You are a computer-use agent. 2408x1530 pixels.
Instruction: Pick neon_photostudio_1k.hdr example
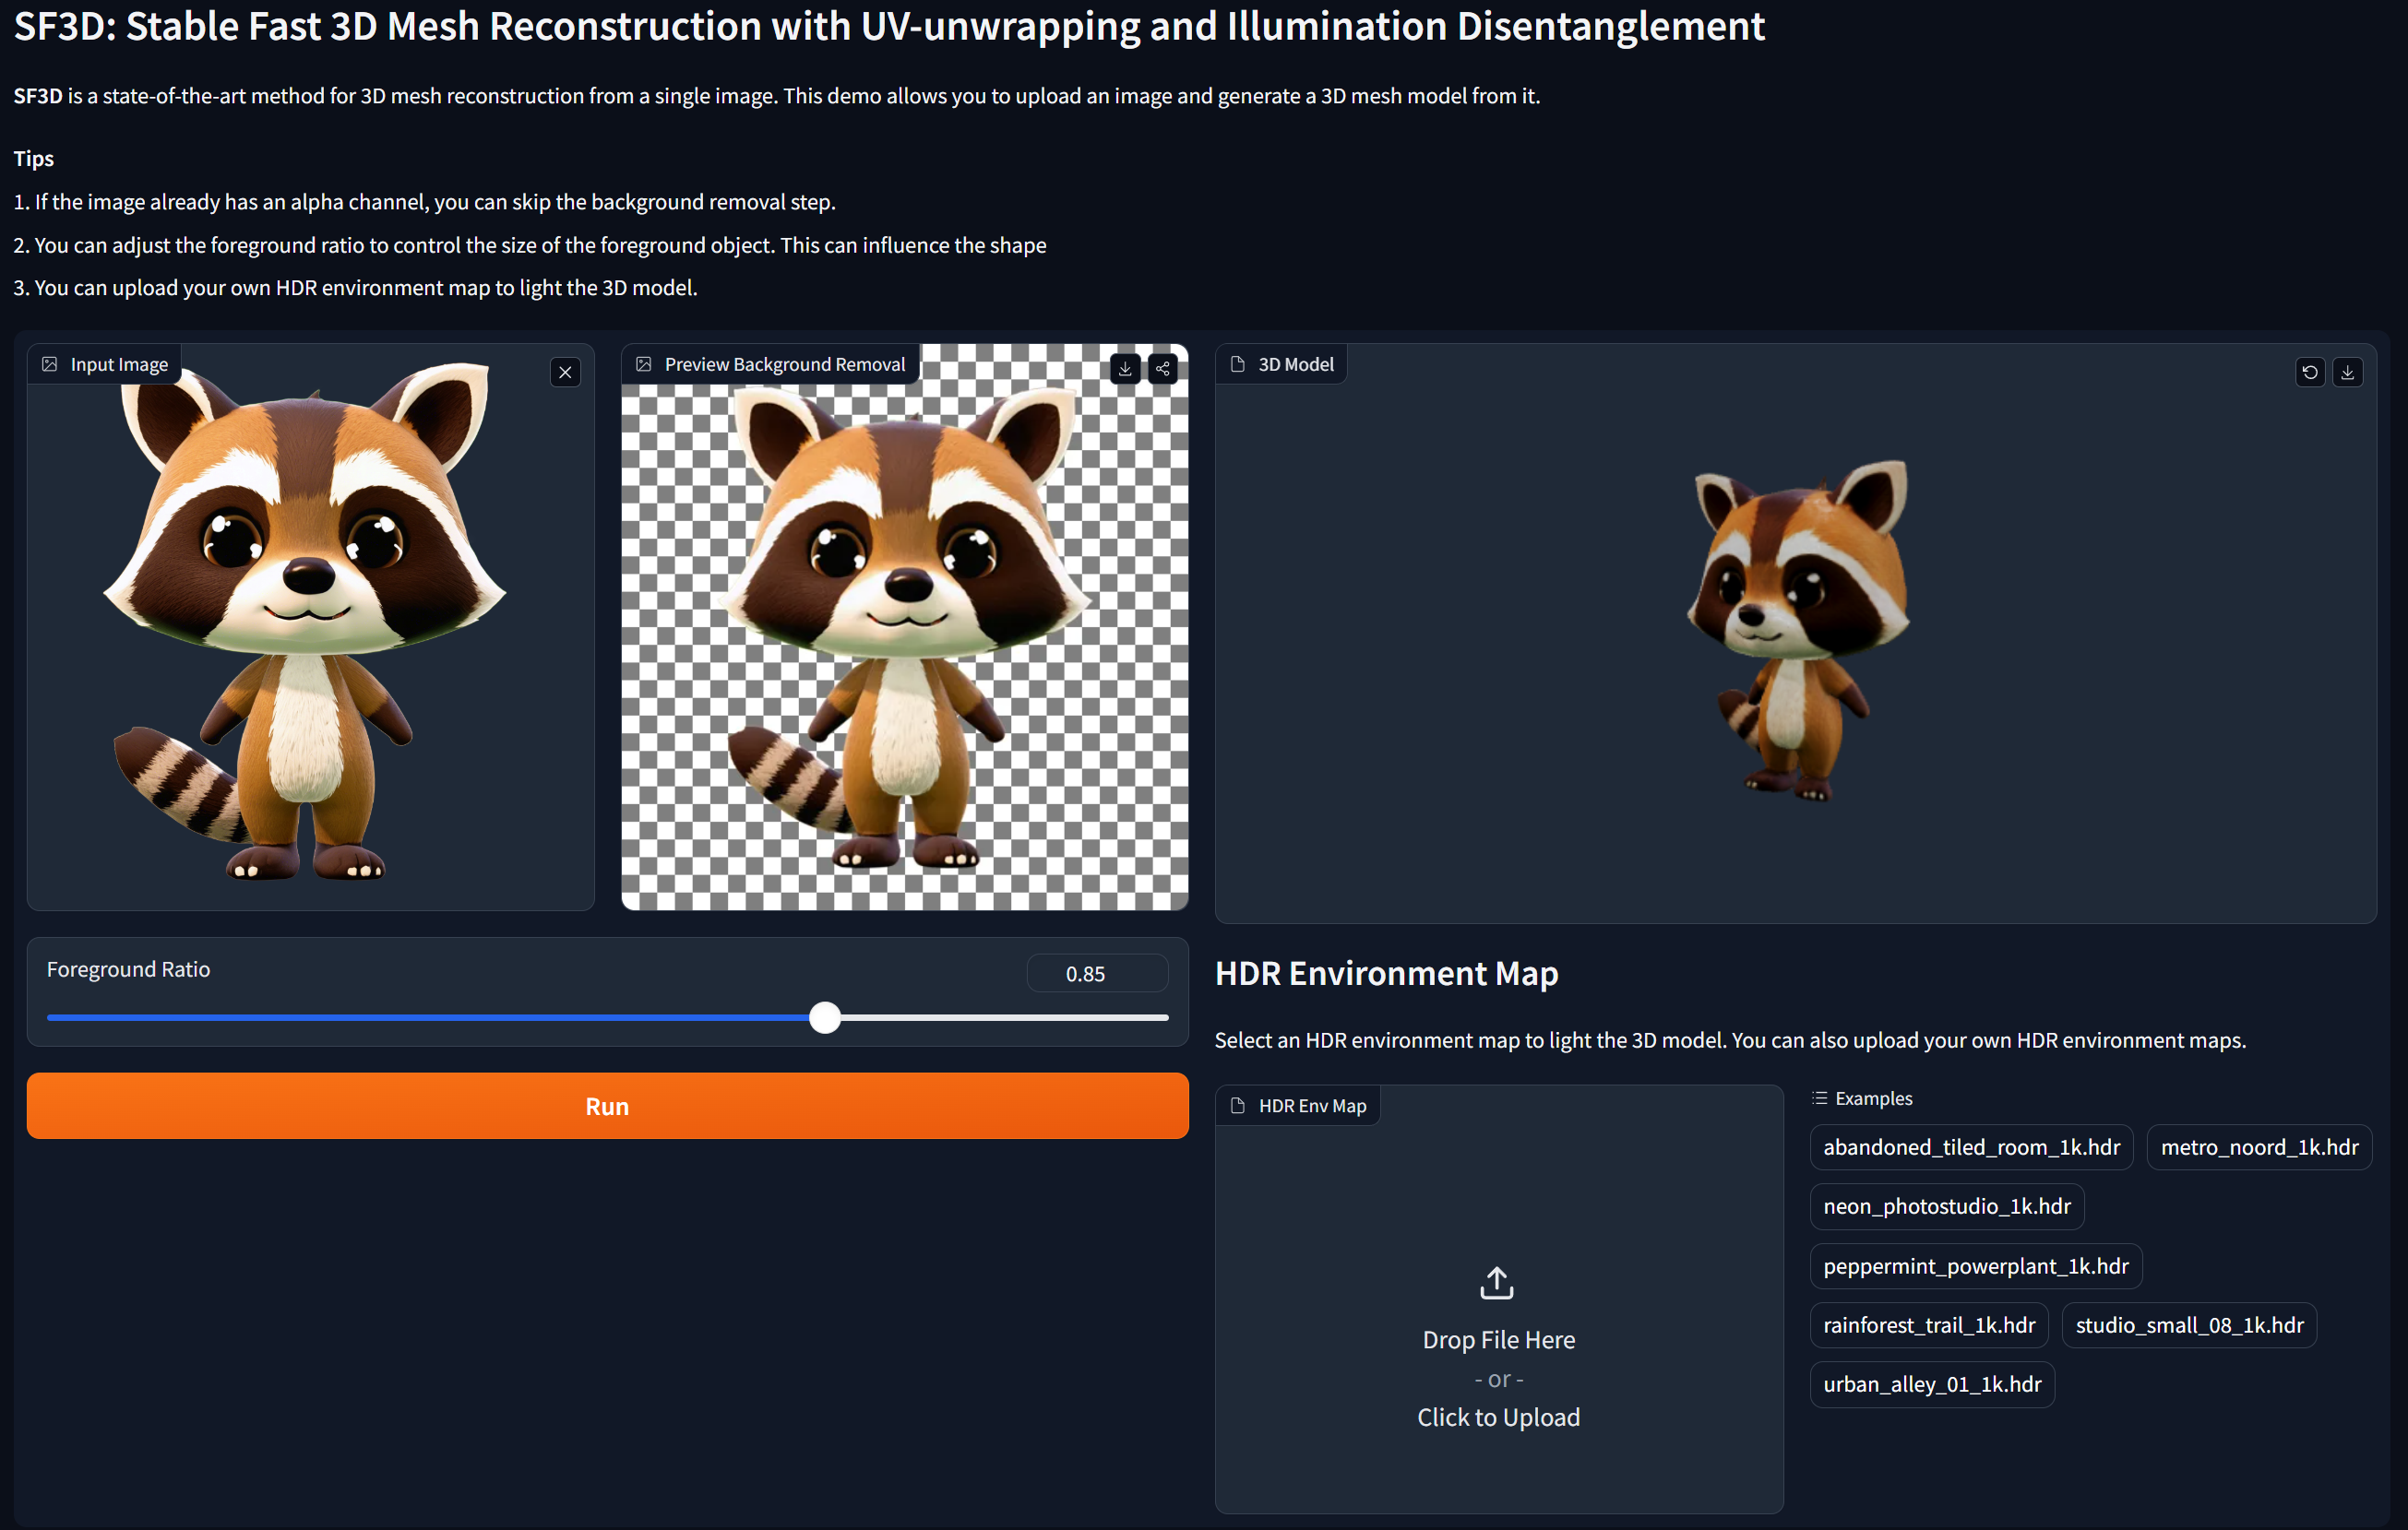(1946, 1206)
